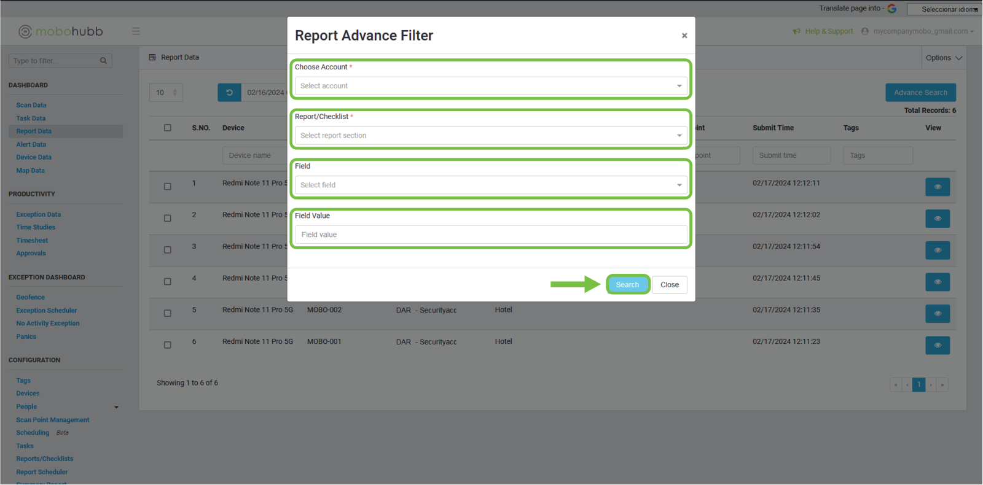Navigate to Geofence in the sidebar

click(31, 297)
